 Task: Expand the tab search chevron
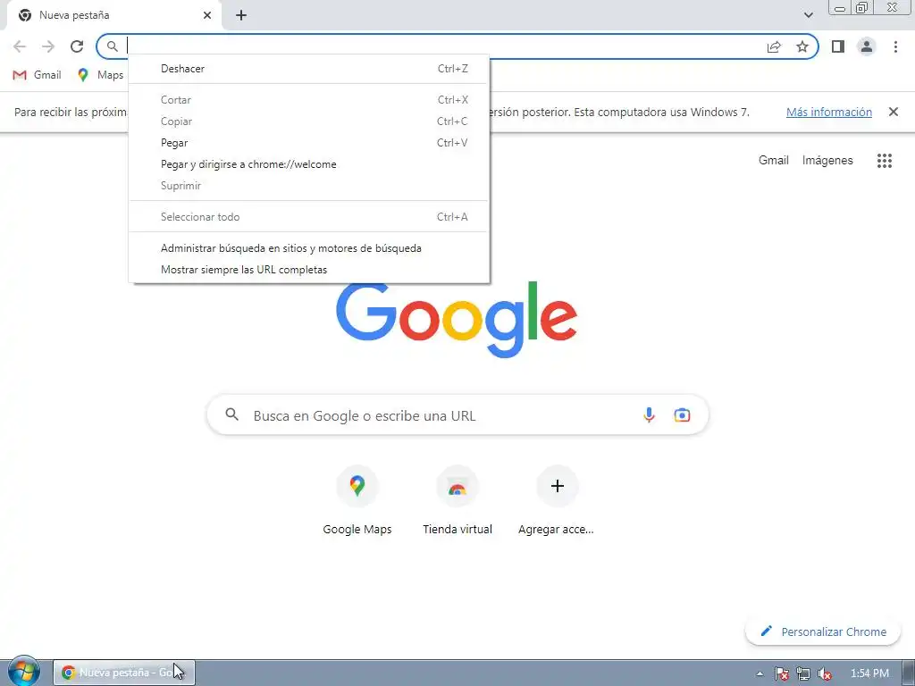tap(808, 15)
